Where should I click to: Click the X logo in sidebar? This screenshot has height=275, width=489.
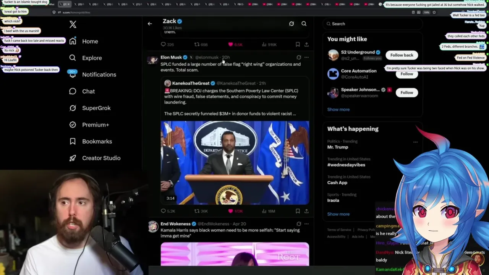73,24
